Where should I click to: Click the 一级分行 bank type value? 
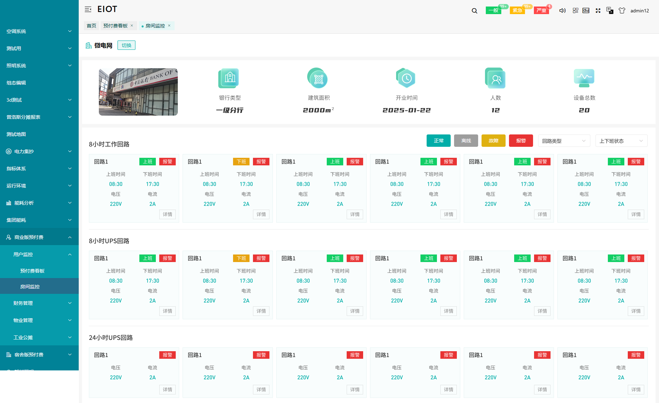230,110
